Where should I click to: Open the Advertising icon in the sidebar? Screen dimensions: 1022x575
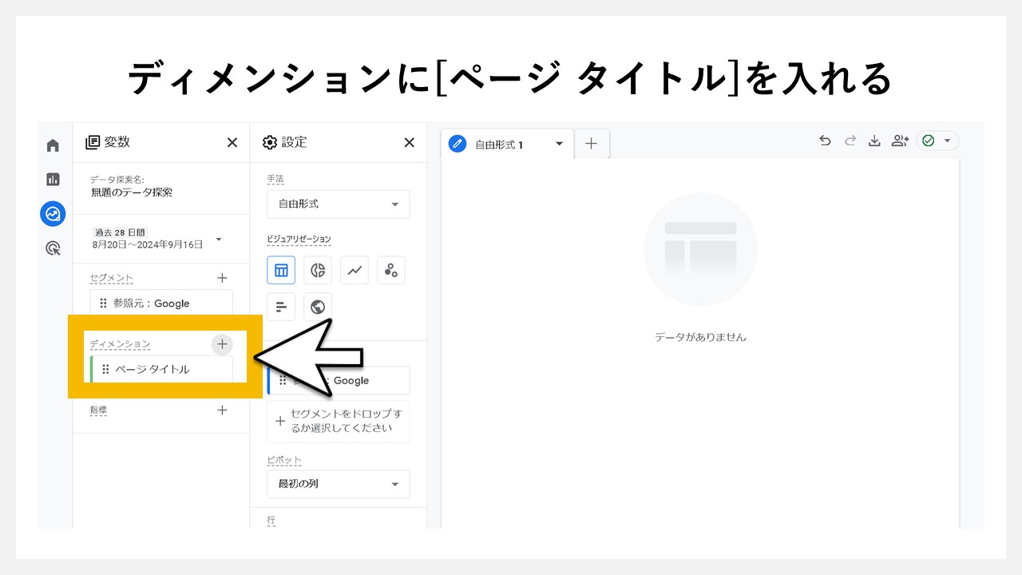coord(52,248)
